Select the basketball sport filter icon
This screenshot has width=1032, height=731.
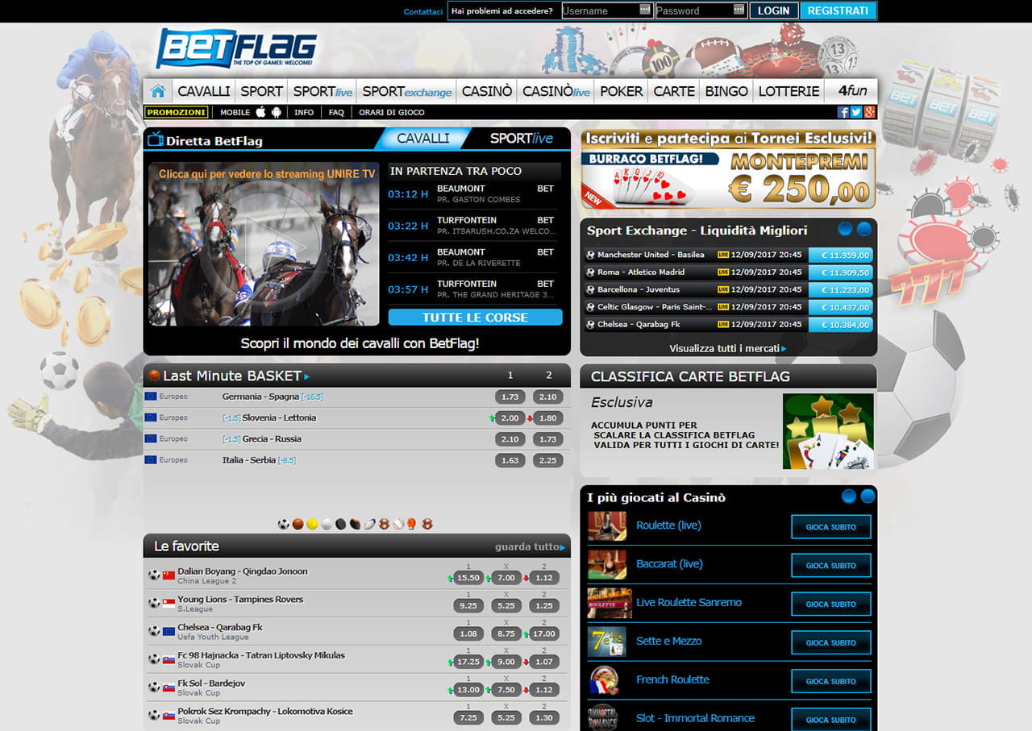(298, 522)
